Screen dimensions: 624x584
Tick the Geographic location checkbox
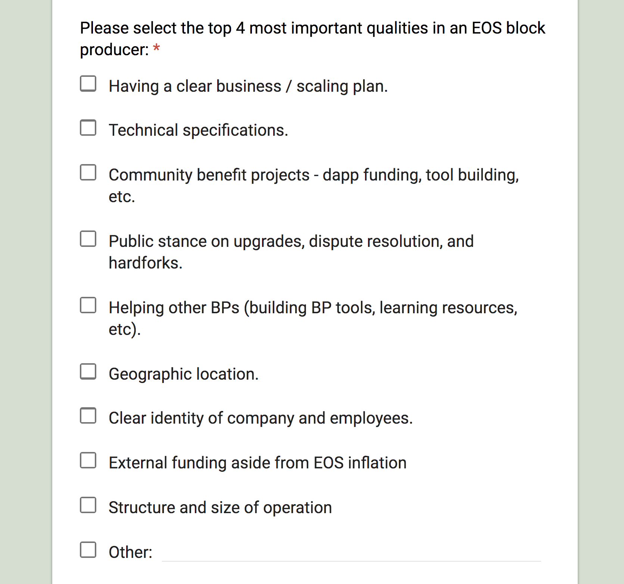pyautogui.click(x=88, y=371)
